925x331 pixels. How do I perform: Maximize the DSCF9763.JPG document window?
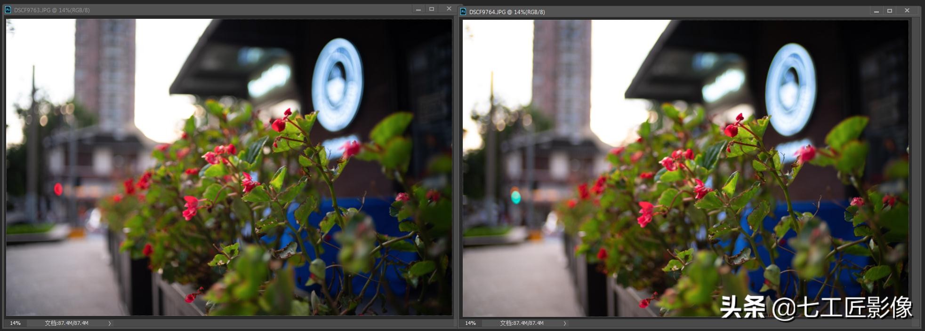[x=432, y=9]
